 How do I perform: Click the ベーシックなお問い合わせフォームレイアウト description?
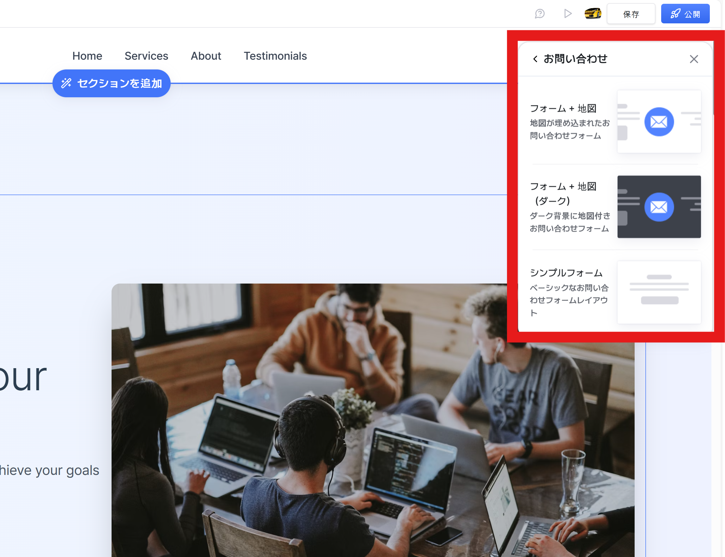(x=569, y=300)
